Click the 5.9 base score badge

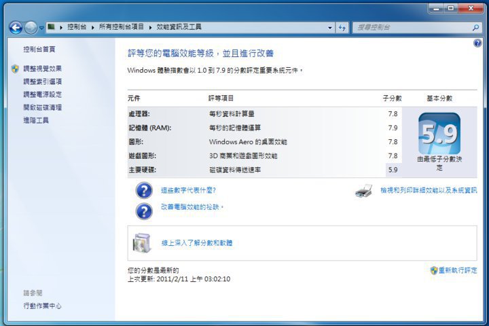tap(439, 134)
